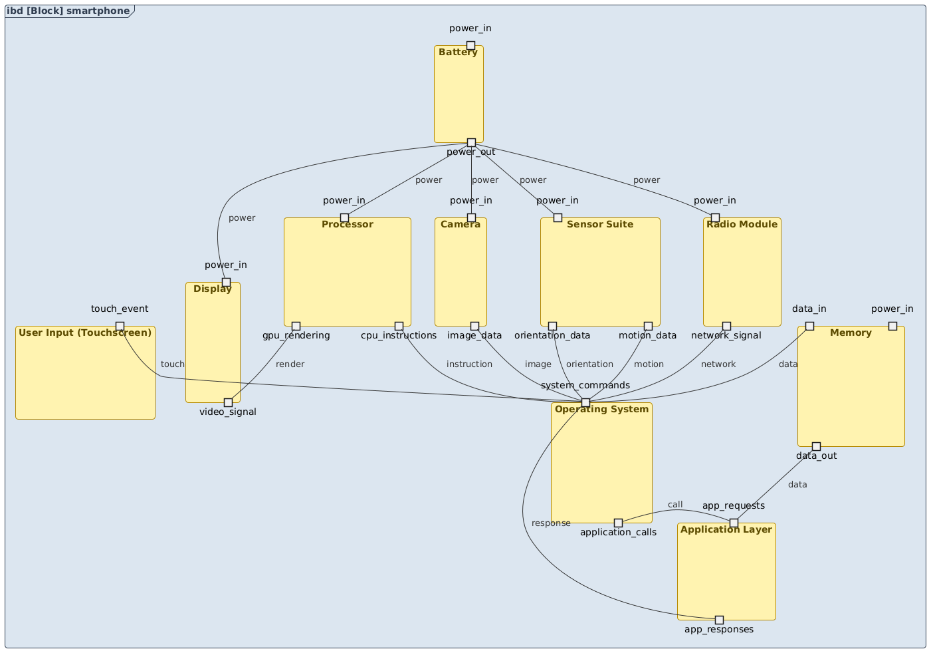Select the system_commands port on Operating System

click(585, 402)
